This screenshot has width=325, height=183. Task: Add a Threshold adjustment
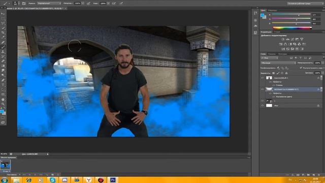pos(292,49)
